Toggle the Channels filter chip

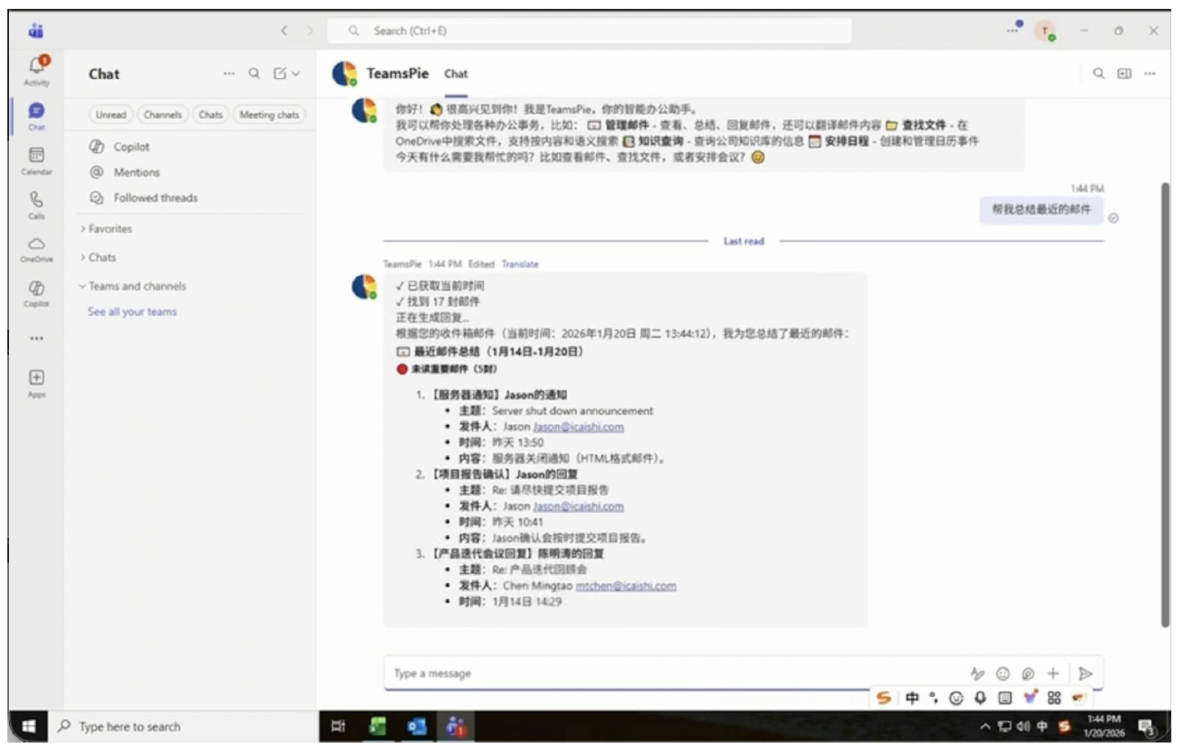pyautogui.click(x=163, y=115)
